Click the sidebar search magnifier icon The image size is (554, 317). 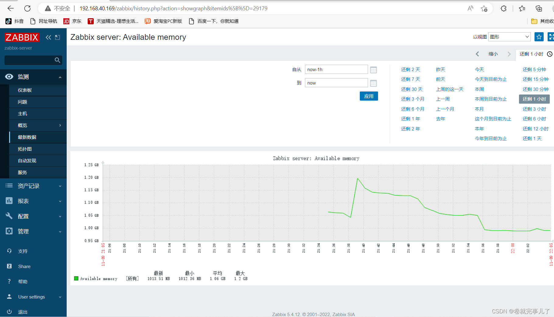57,60
